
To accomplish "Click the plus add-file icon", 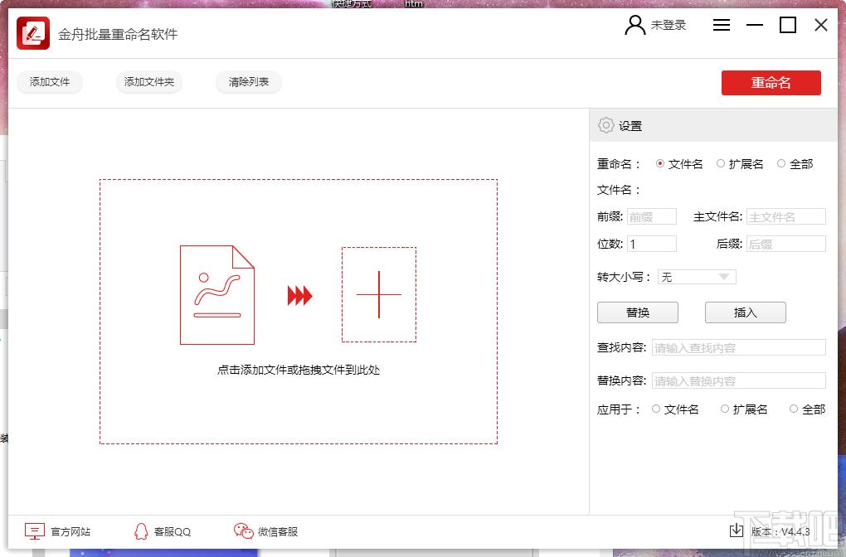I will (379, 294).
